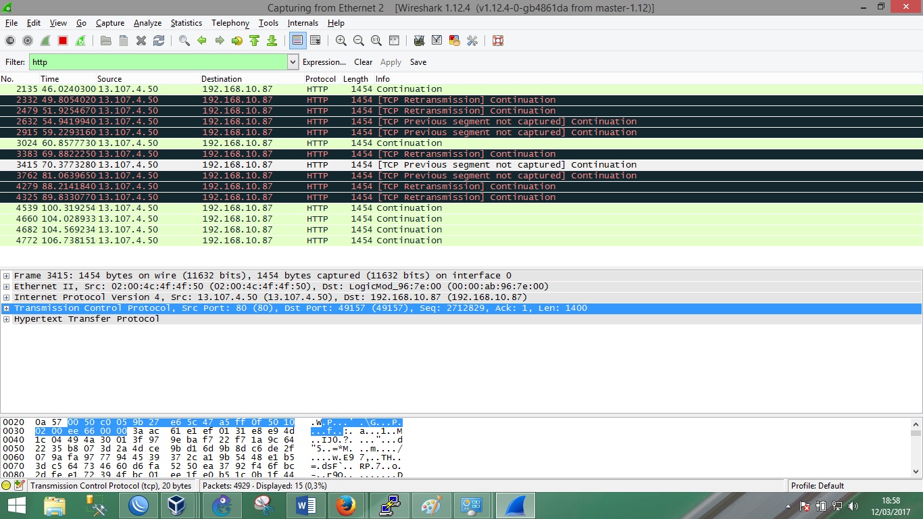
Task: Open Windows Start button
Action: [x=17, y=505]
